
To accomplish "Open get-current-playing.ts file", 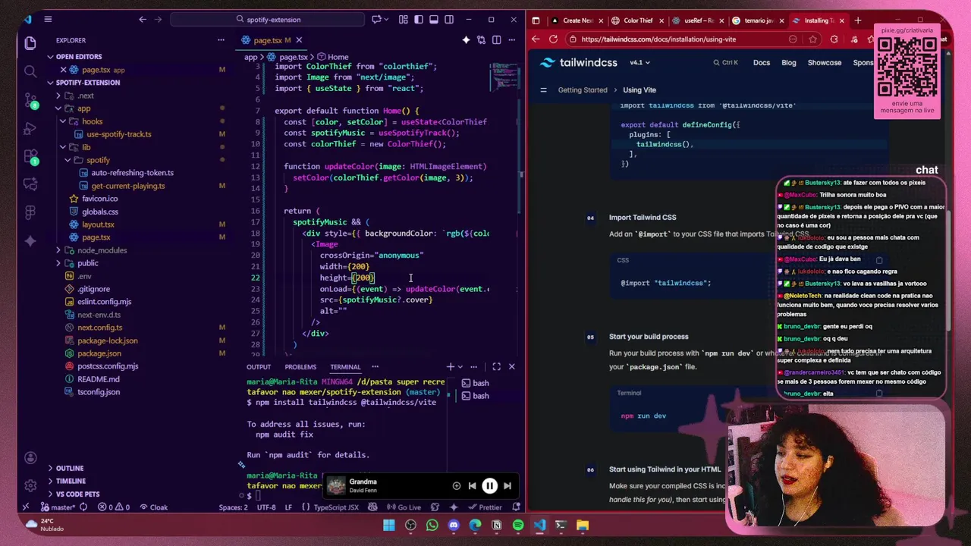I will point(127,186).
